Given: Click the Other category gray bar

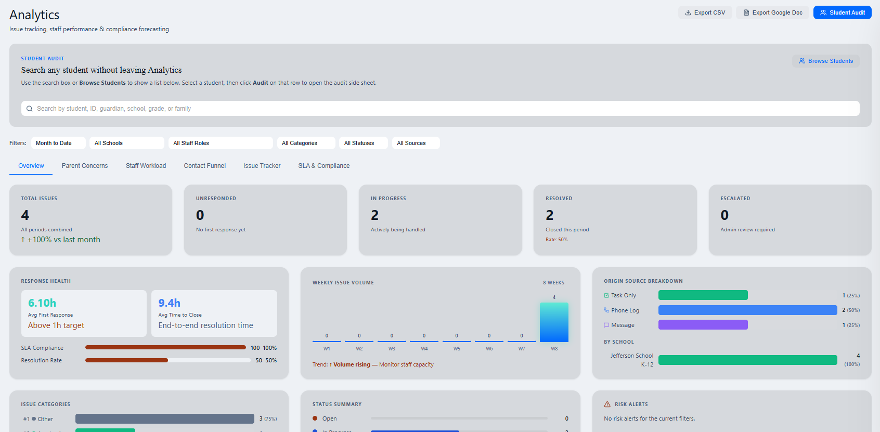Looking at the screenshot, I should pos(165,418).
